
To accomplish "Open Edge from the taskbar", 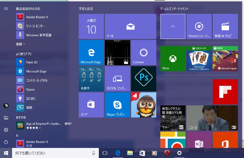I will 118,153.
